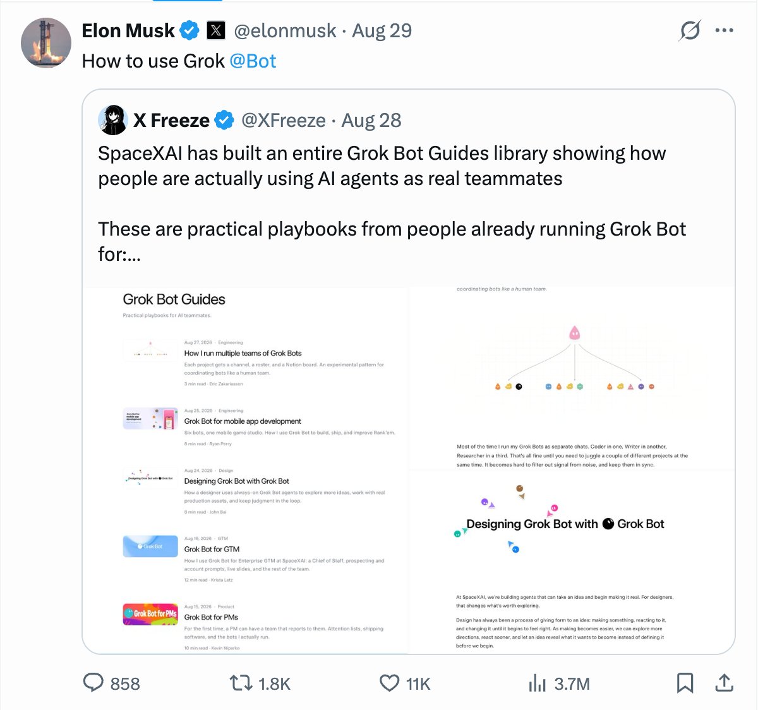
Task: Open Elon Musk's rocket profile avatar
Action: 46,43
